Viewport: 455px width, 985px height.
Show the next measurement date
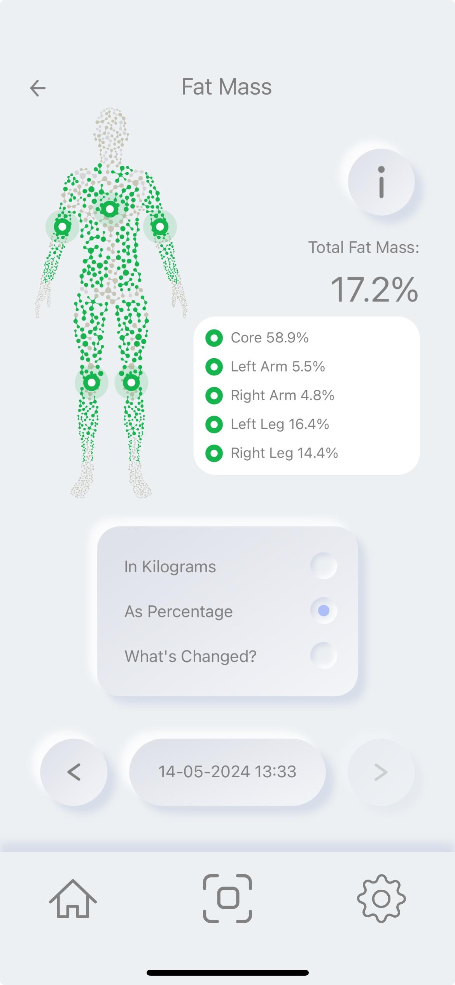point(381,772)
